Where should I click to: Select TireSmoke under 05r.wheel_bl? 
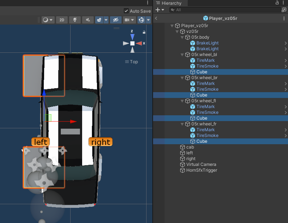point(207,66)
